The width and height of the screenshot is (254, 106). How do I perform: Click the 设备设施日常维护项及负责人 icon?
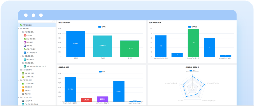point(25,66)
